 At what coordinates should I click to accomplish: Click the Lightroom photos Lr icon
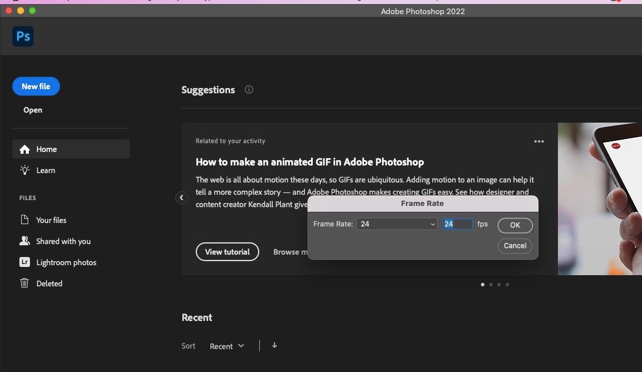tap(25, 262)
